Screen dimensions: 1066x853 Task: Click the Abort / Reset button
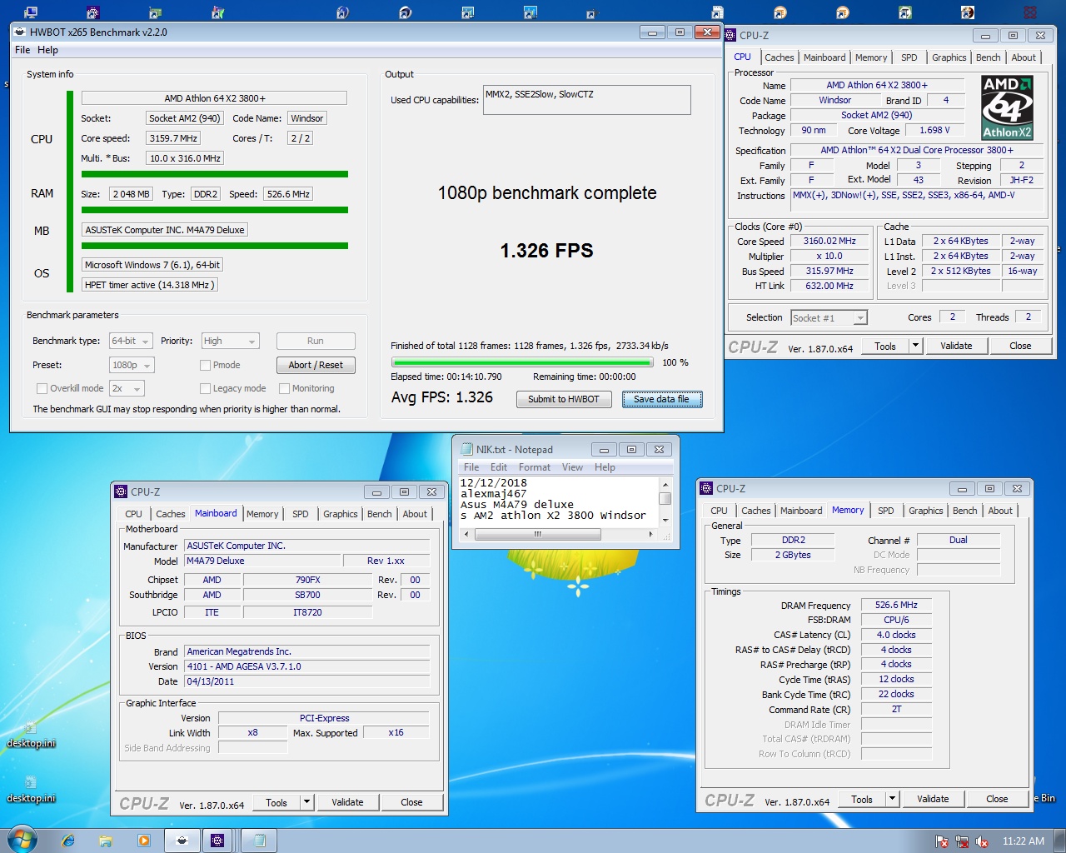(x=316, y=365)
